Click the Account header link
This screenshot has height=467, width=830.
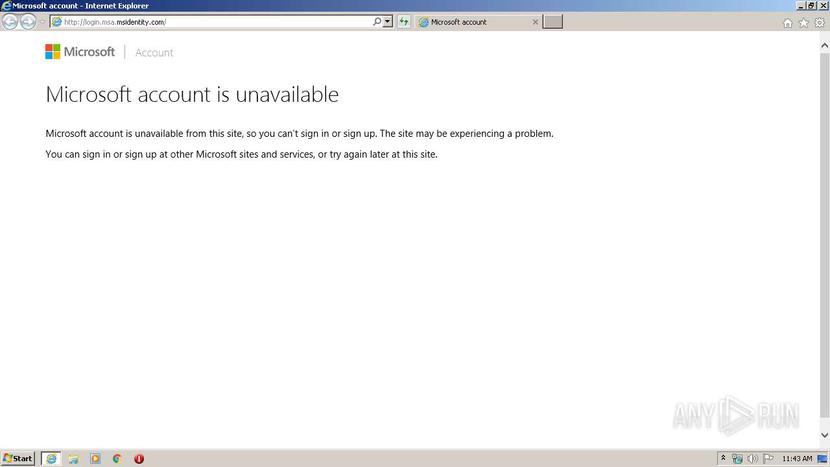coord(154,53)
